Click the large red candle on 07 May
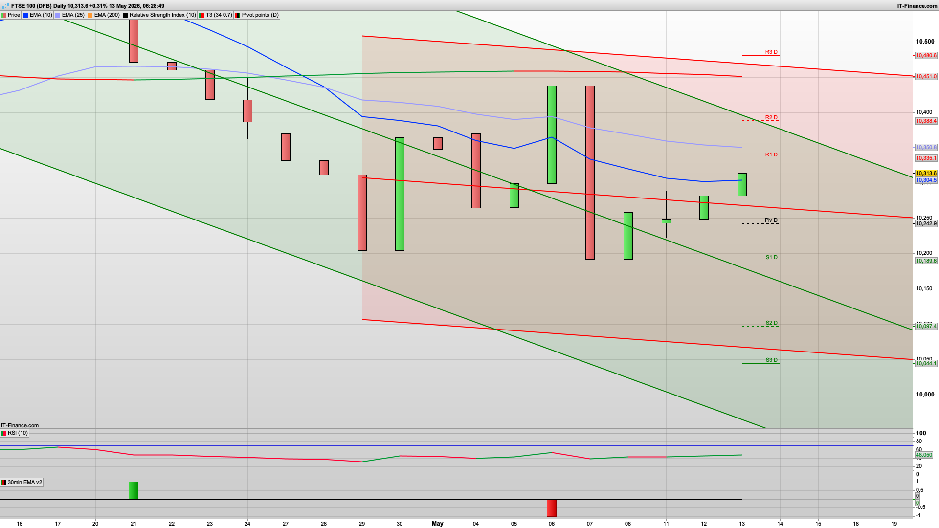 (x=590, y=173)
